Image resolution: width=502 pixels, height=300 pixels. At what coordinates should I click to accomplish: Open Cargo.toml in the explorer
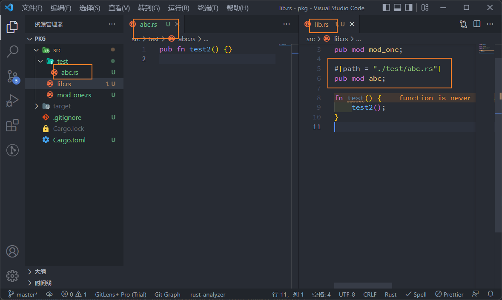click(69, 140)
